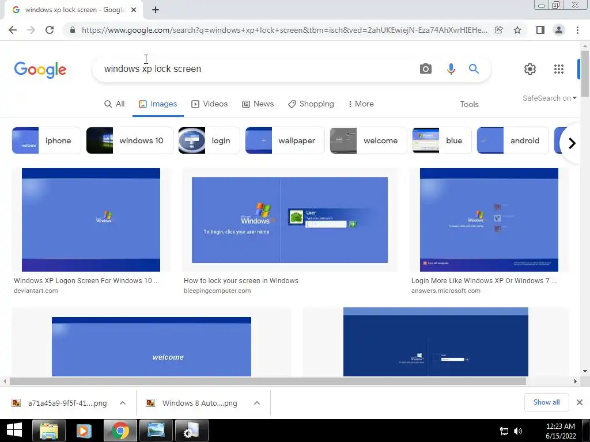Open the Chrome profile avatar
Screen dimensions: 590x442
click(x=559, y=30)
